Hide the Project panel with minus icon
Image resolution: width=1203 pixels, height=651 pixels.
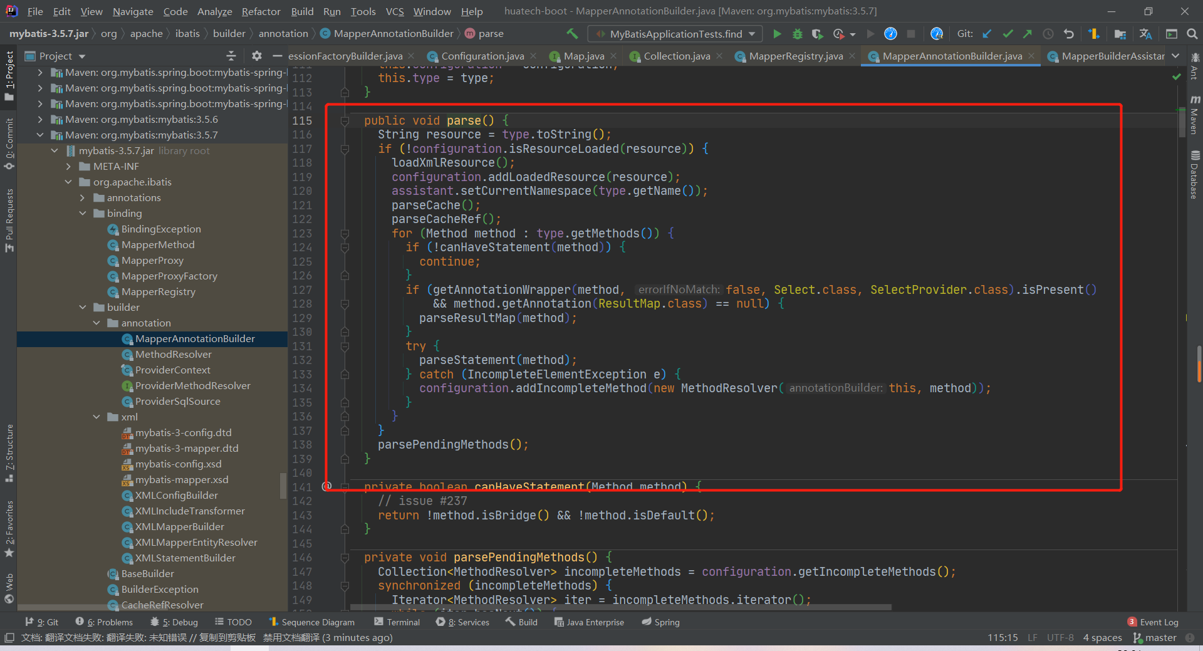point(277,56)
